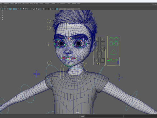Screen dimensions: 157x118
Task: Click the MEL command line label
Action: coord(82,116)
